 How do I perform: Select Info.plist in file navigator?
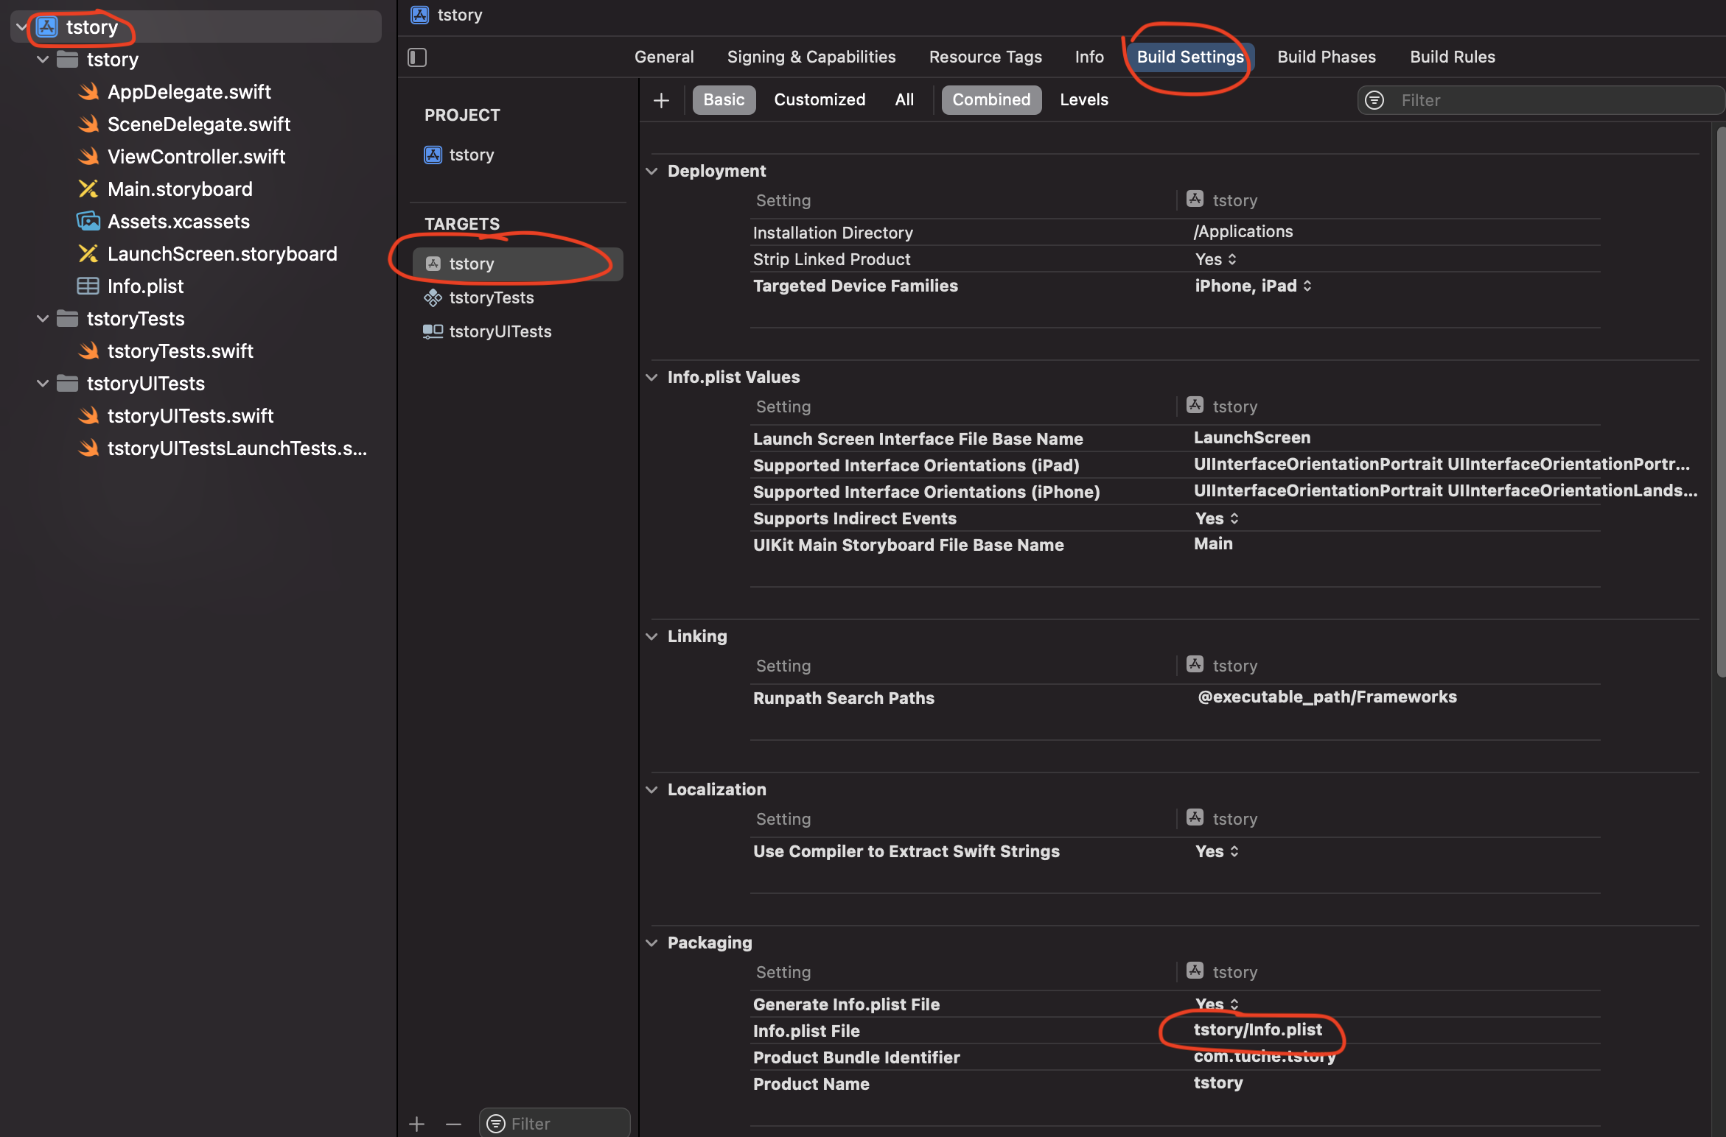[145, 286]
